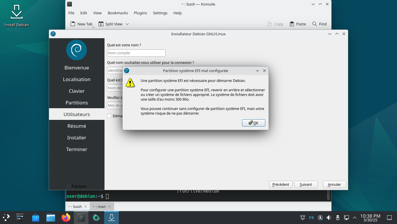Open System Settings from the taskbar
Image resolution: width=397 pixels, height=224 pixels.
click(x=20, y=217)
